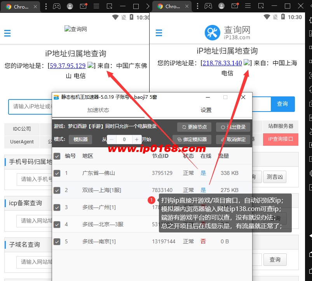Click node ID 3795129 cell

point(162,173)
